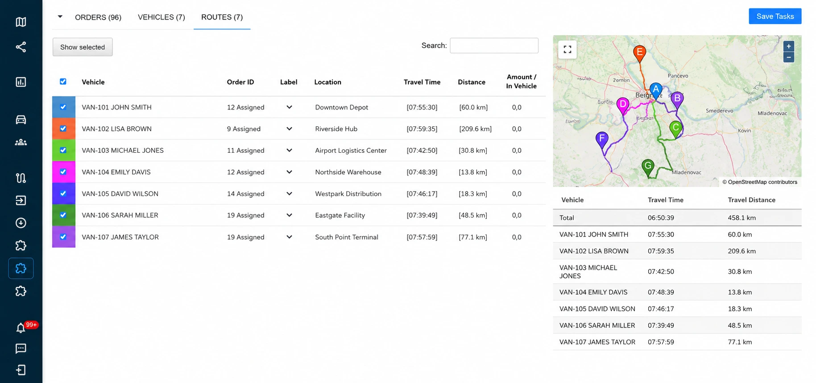816x383 pixels.
Task: Click "VAN-104 EMILY DAVIS" in summary table
Action: pos(593,292)
